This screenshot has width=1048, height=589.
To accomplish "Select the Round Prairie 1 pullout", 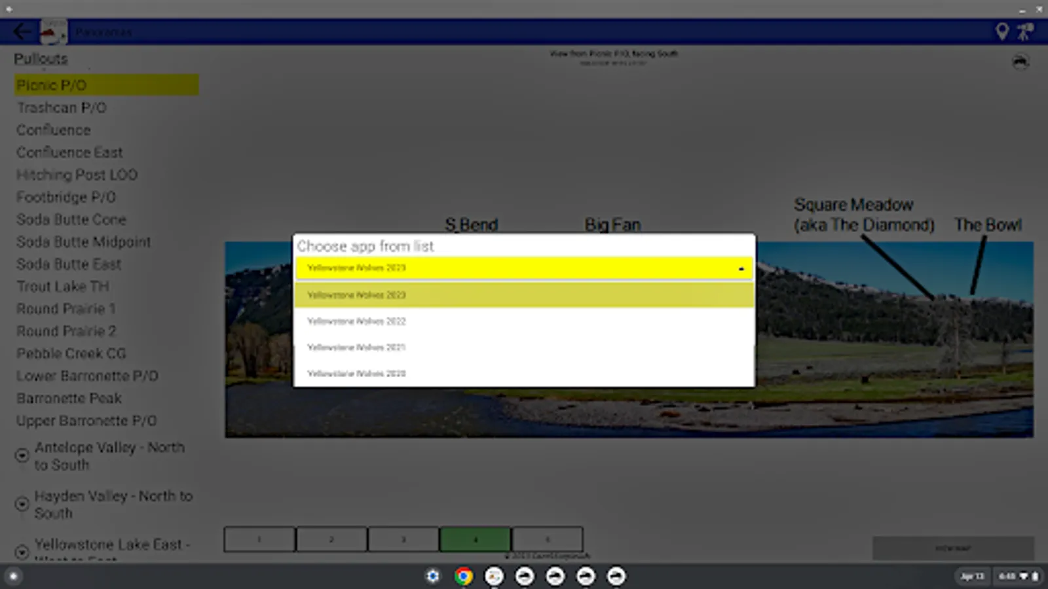I will click(66, 309).
